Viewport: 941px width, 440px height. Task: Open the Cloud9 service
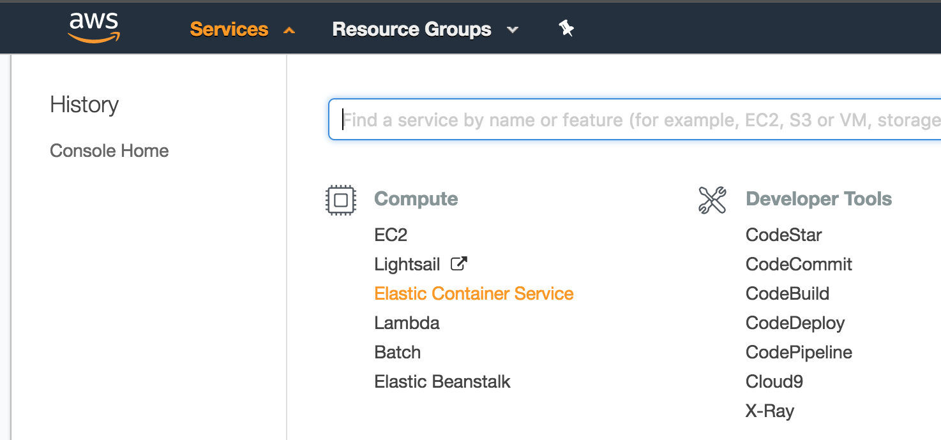click(x=774, y=382)
